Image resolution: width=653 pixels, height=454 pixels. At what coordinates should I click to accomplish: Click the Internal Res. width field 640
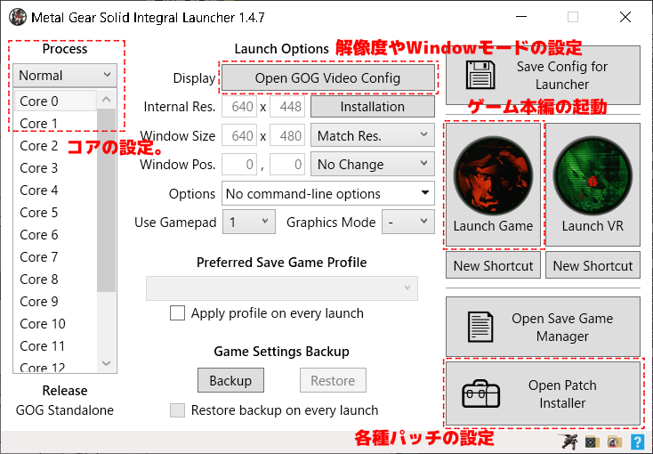pos(239,107)
